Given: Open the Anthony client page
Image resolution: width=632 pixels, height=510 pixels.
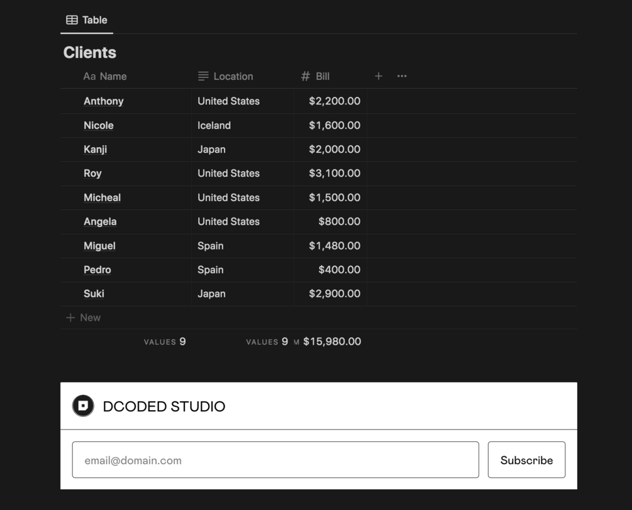Looking at the screenshot, I should click(104, 101).
